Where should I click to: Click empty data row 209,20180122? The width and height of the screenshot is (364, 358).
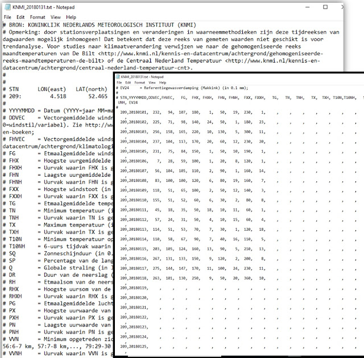pyautogui.click(x=239, y=317)
